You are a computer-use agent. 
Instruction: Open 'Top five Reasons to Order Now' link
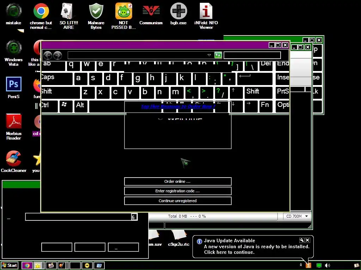click(178, 107)
